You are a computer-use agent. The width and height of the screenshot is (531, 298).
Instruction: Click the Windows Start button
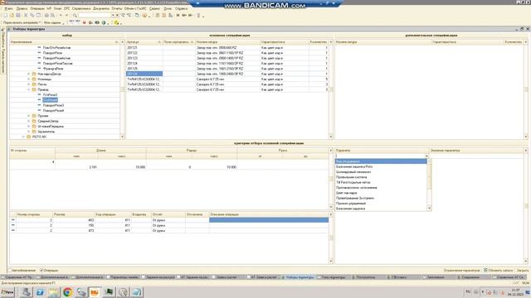point(7,292)
